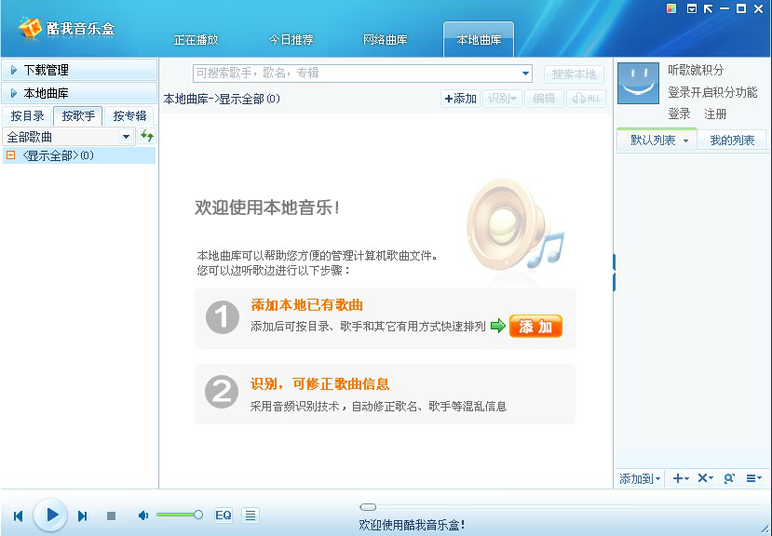The width and height of the screenshot is (772, 536).
Task: Switch to 我的列表 tab
Action: pyautogui.click(x=732, y=141)
